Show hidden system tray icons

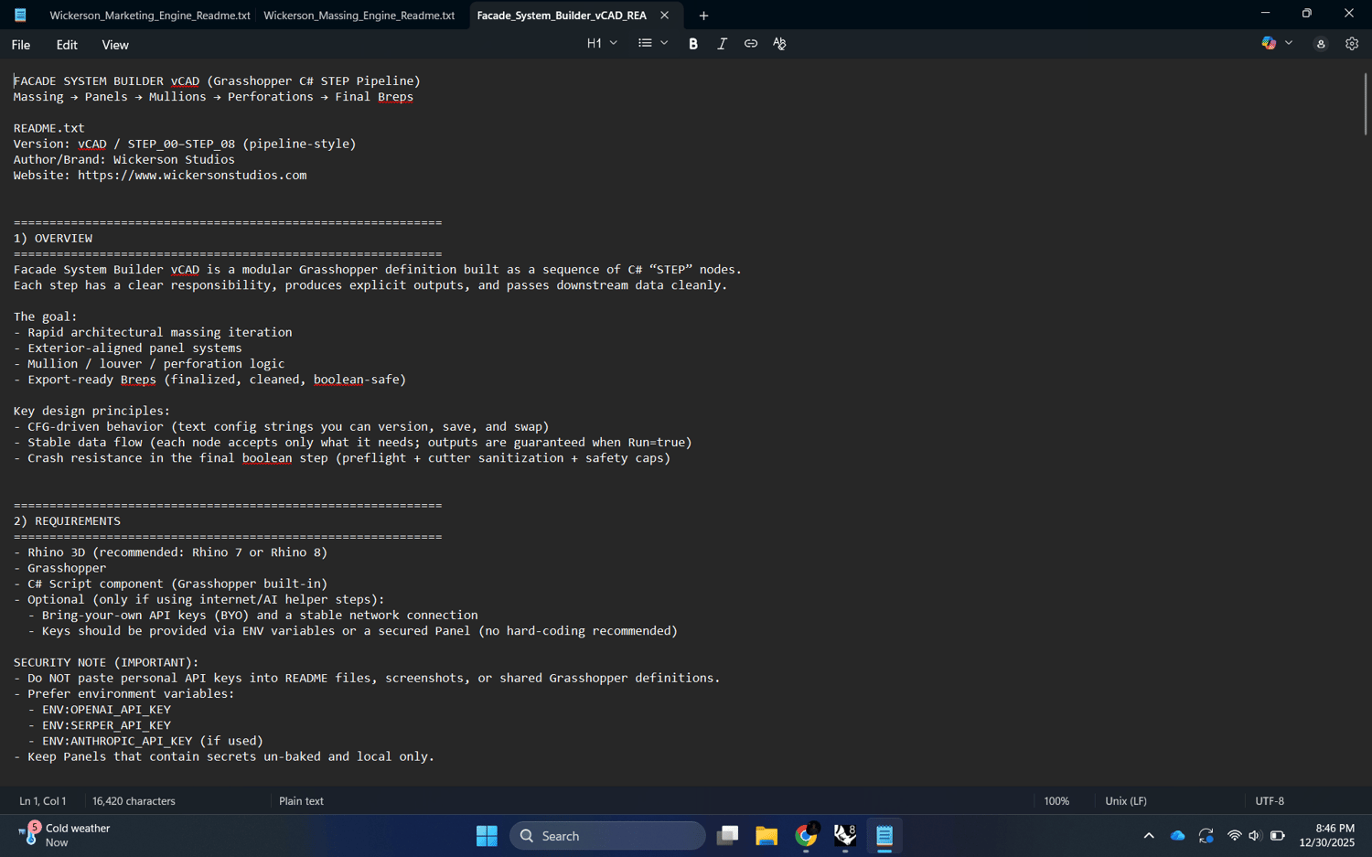[x=1149, y=836]
